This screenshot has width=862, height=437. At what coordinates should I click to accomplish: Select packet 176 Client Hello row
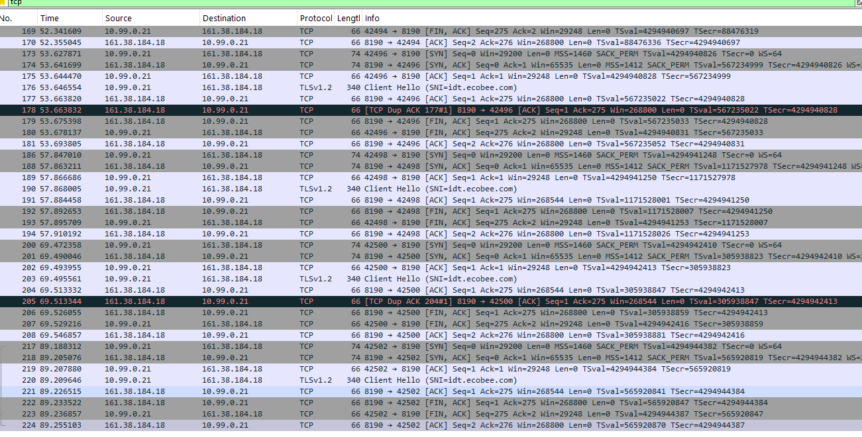click(431, 87)
